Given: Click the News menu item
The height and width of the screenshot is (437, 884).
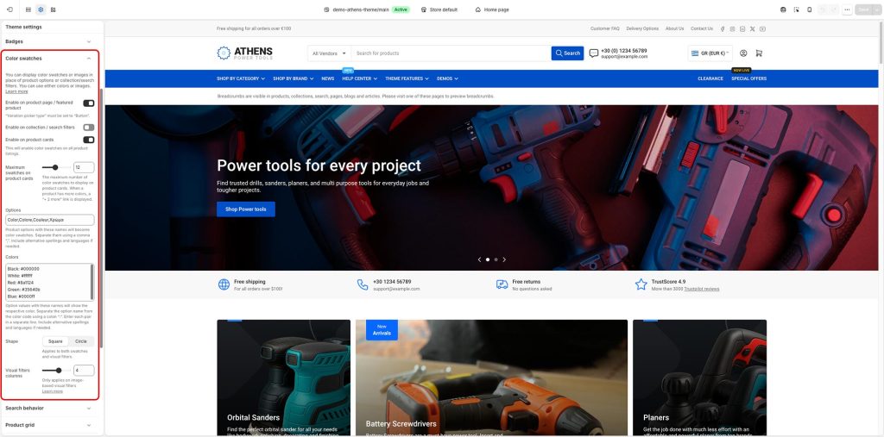Looking at the screenshot, I should coord(327,78).
